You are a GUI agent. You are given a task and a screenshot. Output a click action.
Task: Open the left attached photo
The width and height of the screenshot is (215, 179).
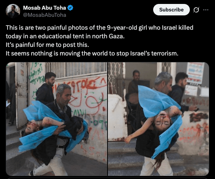[56, 119]
